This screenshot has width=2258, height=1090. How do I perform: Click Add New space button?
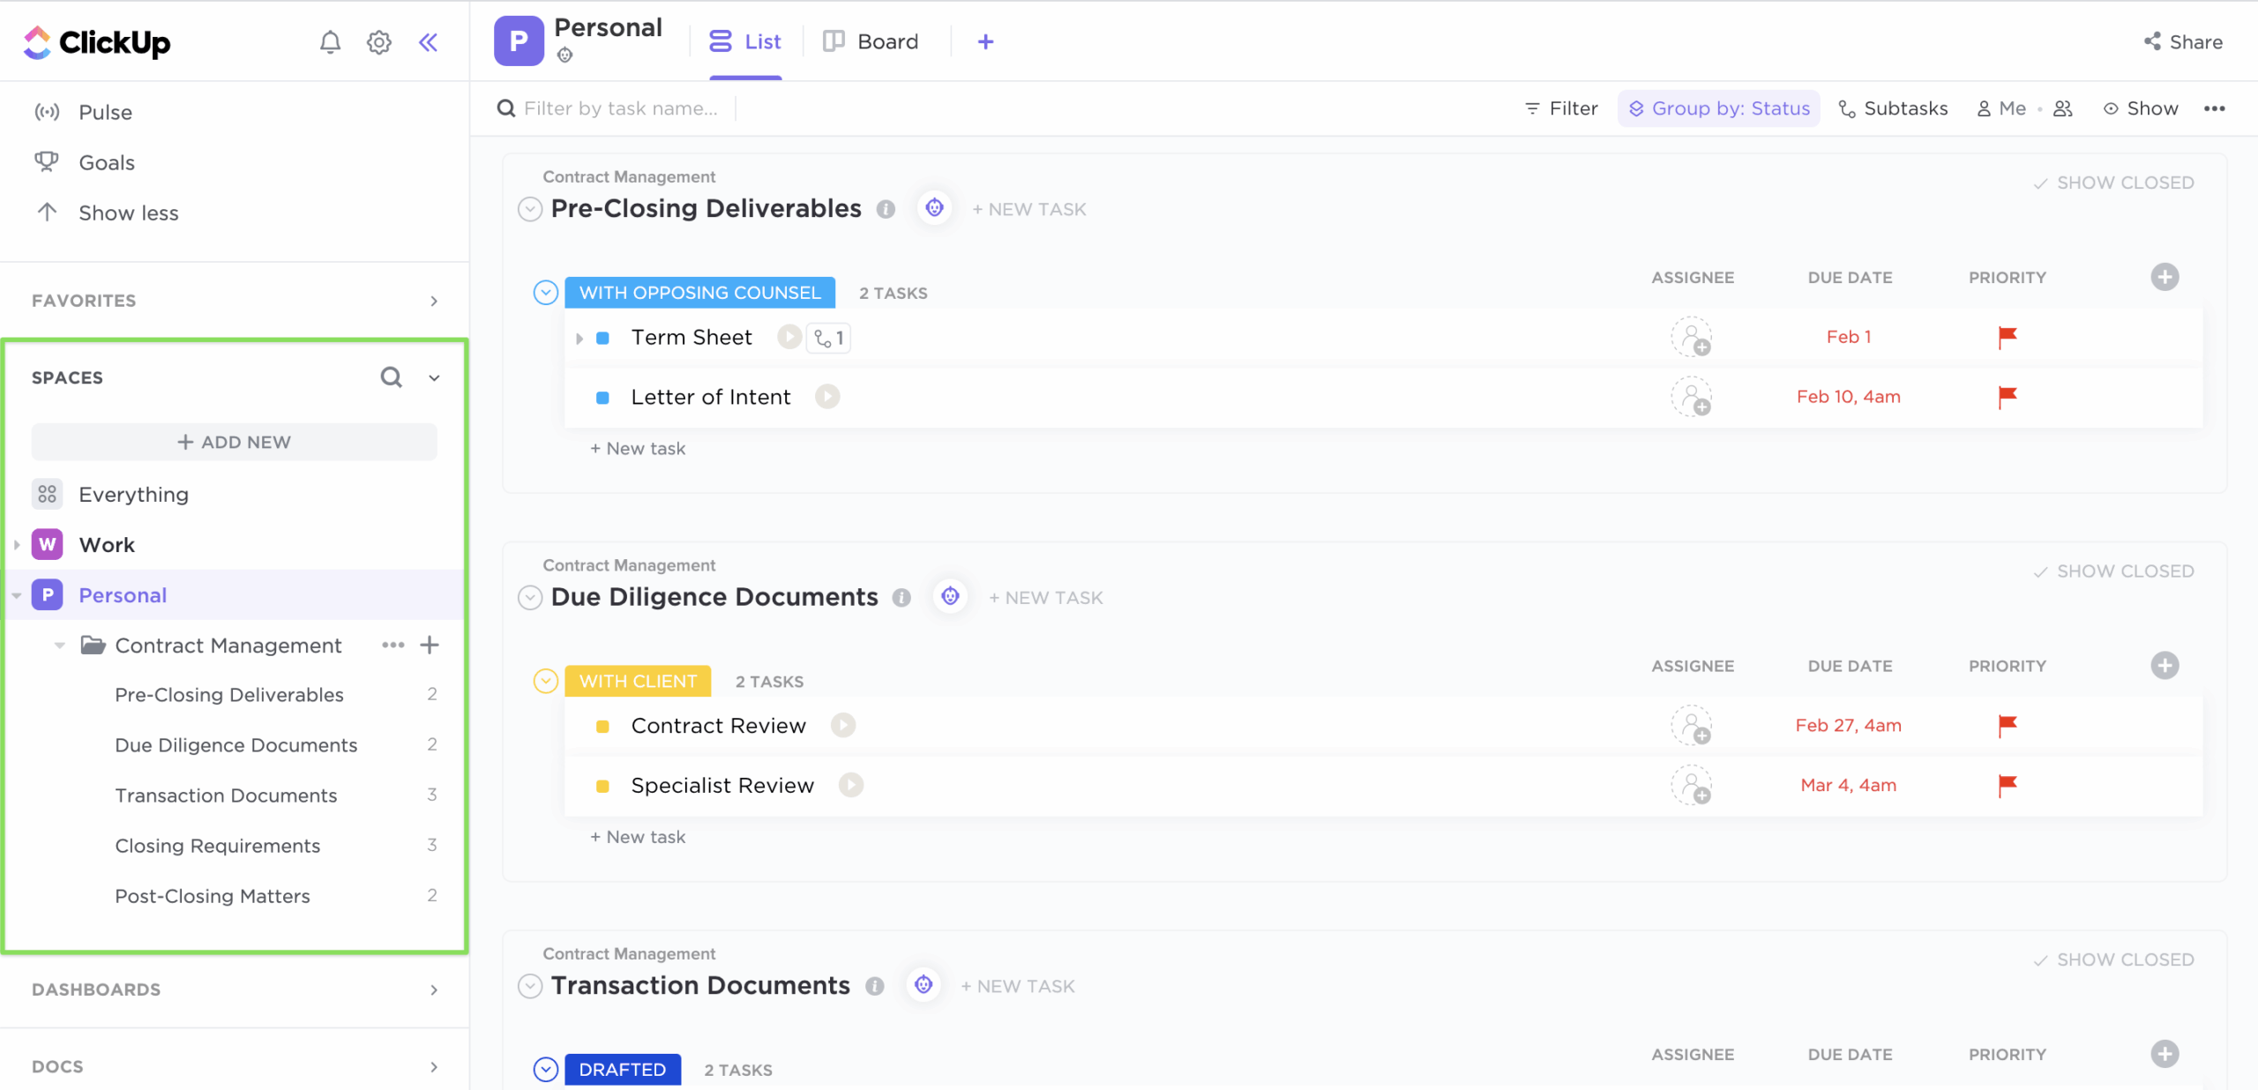(234, 442)
